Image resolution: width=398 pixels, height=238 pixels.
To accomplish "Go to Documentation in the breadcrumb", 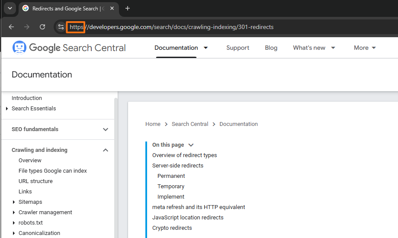I will (x=239, y=124).
